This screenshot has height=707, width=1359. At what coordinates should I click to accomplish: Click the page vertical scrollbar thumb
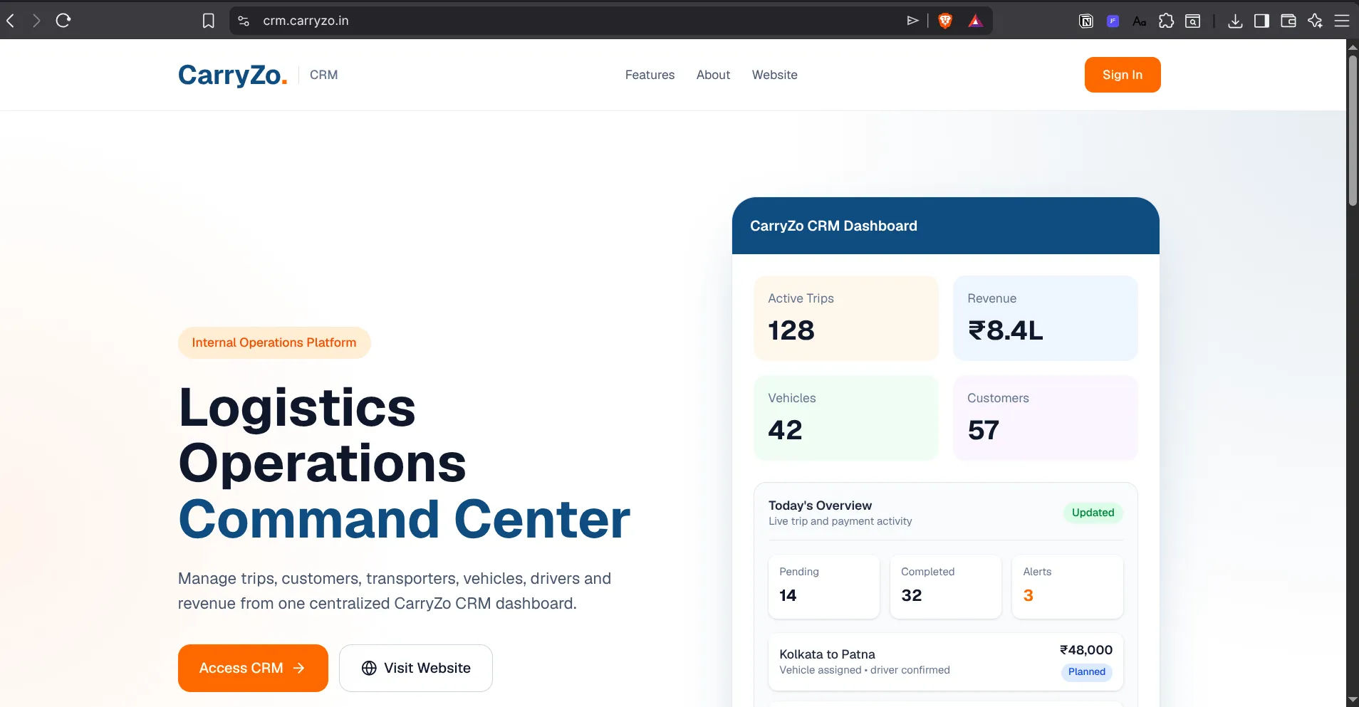pyautogui.click(x=1353, y=130)
